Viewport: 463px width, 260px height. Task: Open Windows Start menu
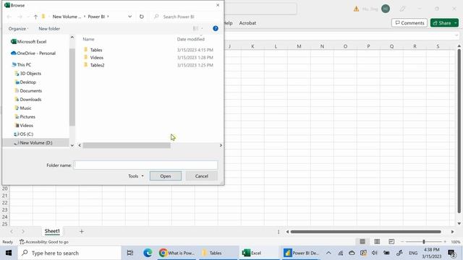point(9,253)
